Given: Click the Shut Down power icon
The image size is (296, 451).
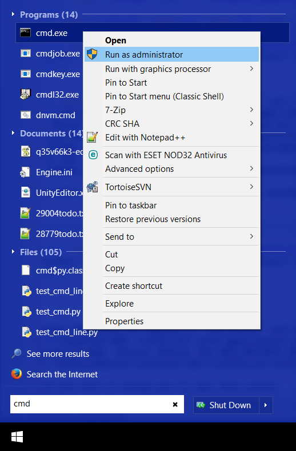Looking at the screenshot, I should pyautogui.click(x=201, y=405).
